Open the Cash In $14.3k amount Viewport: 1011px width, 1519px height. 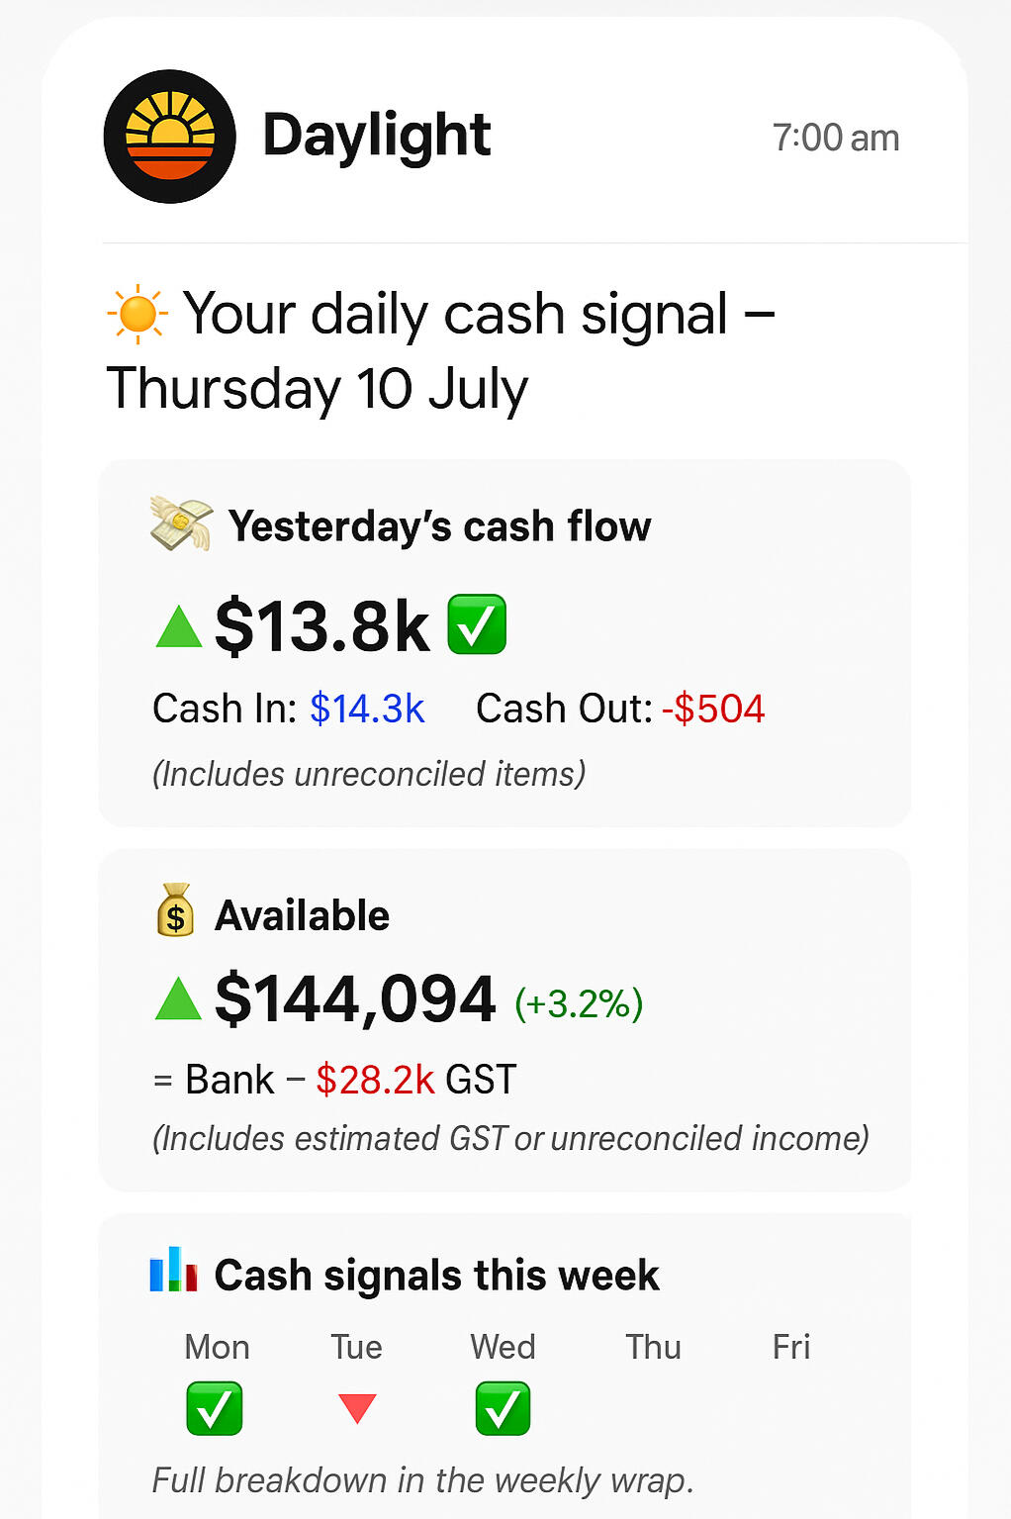click(x=367, y=709)
